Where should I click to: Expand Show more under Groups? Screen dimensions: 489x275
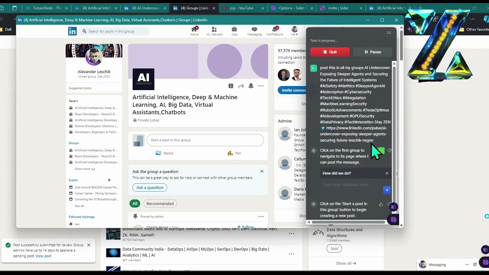85,169
